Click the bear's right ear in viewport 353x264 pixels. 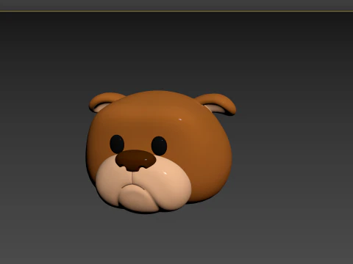click(x=218, y=104)
